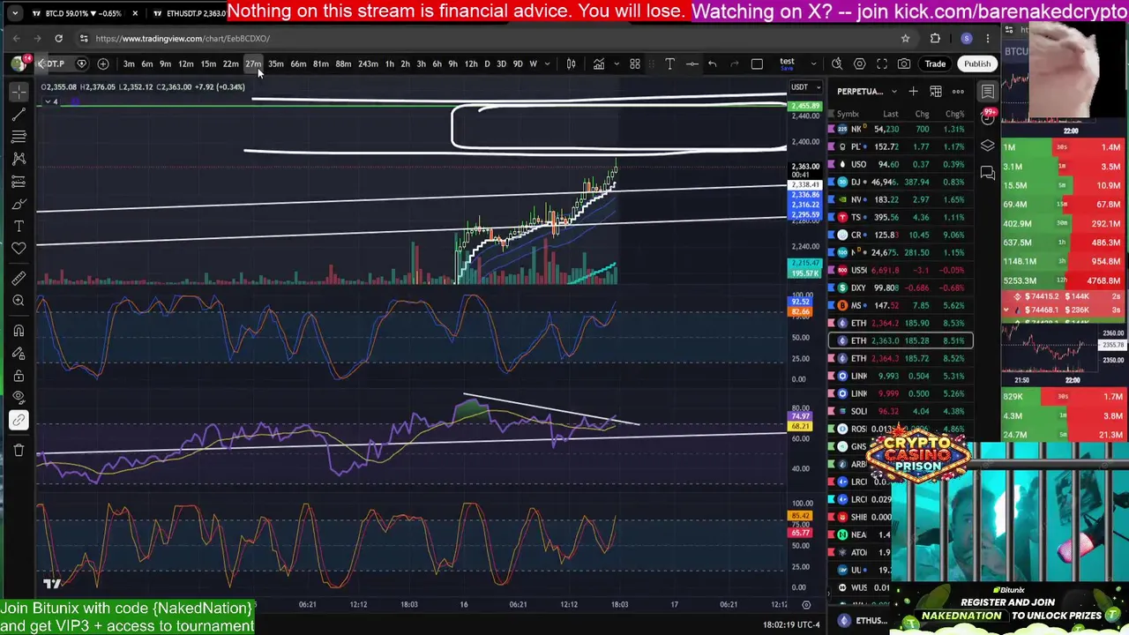Screen dimensions: 1129x635
Task: Enter fullscreen mode
Action: (x=882, y=63)
